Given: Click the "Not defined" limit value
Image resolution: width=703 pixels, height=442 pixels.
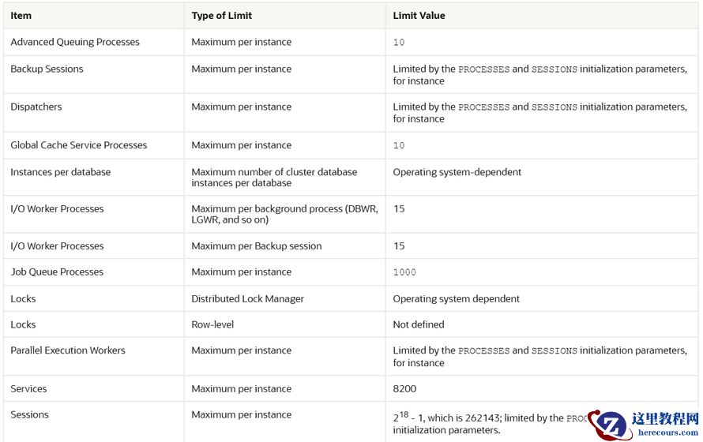Looking at the screenshot, I should pos(419,324).
